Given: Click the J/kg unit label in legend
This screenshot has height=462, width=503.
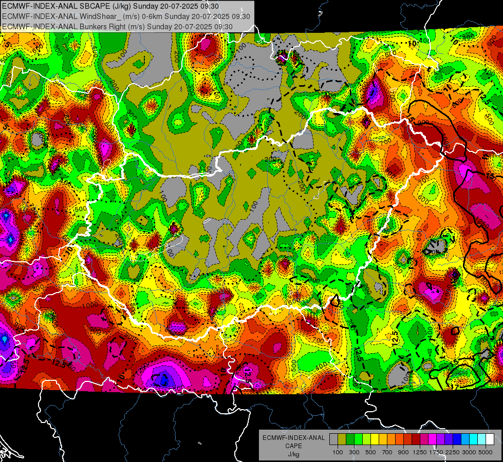Looking at the screenshot, I should pos(293,455).
